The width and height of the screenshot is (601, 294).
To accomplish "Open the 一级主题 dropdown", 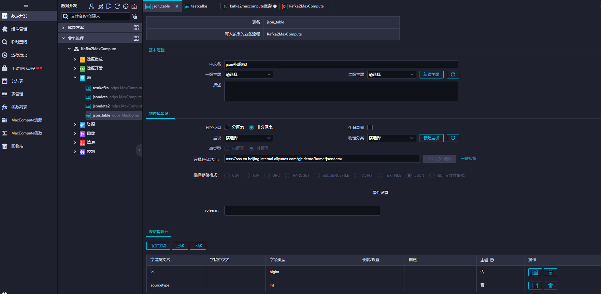I will [248, 74].
